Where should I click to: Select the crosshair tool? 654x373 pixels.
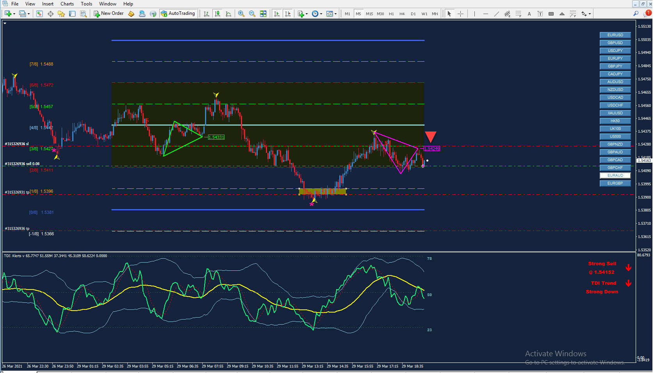point(460,14)
